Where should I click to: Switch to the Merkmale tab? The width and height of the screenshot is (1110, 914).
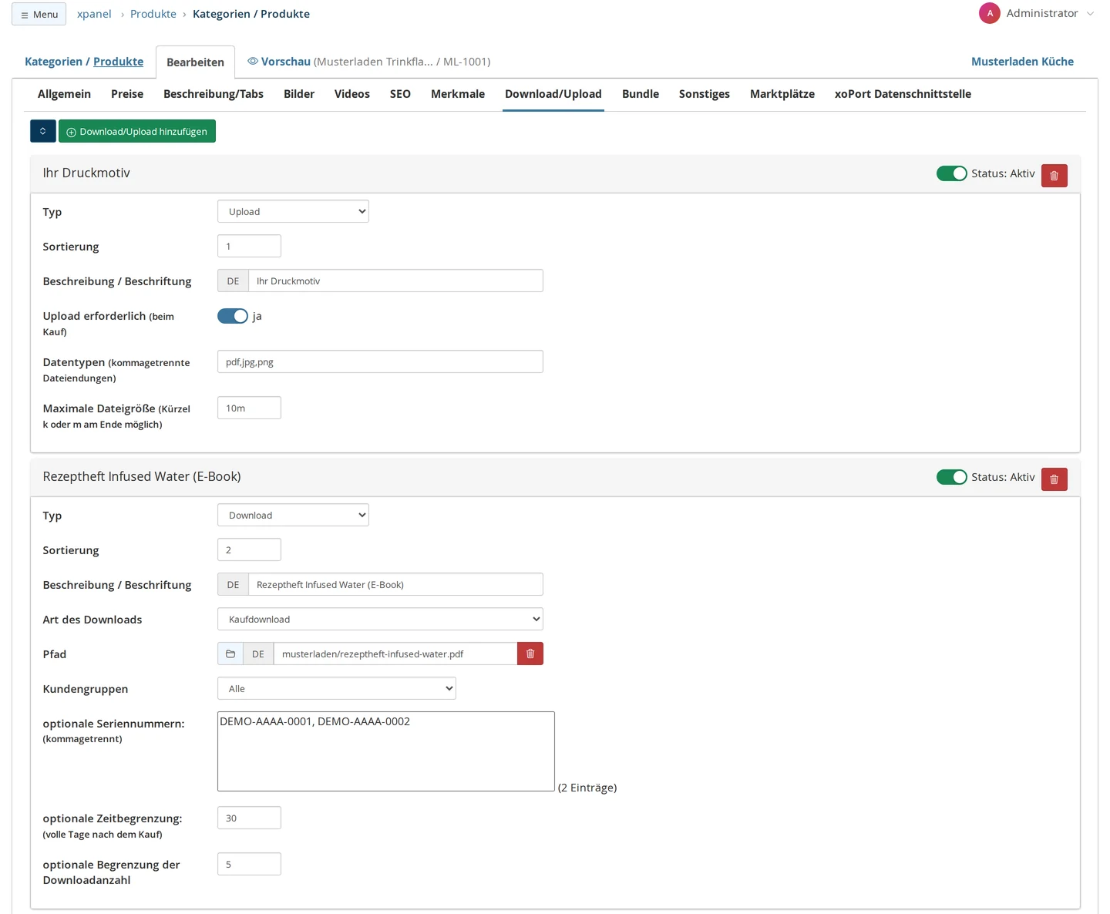(458, 94)
